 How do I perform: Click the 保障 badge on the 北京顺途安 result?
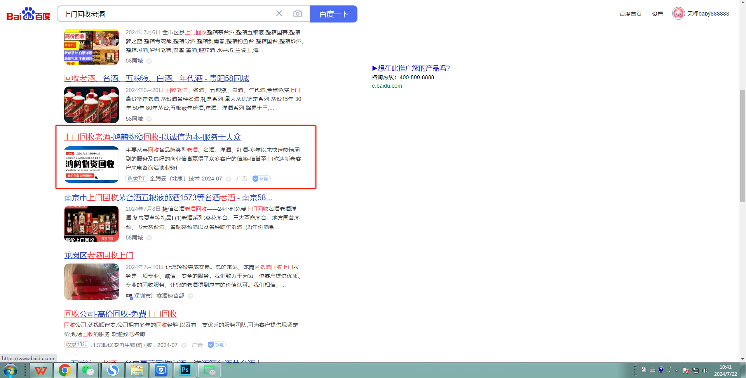pos(217,345)
